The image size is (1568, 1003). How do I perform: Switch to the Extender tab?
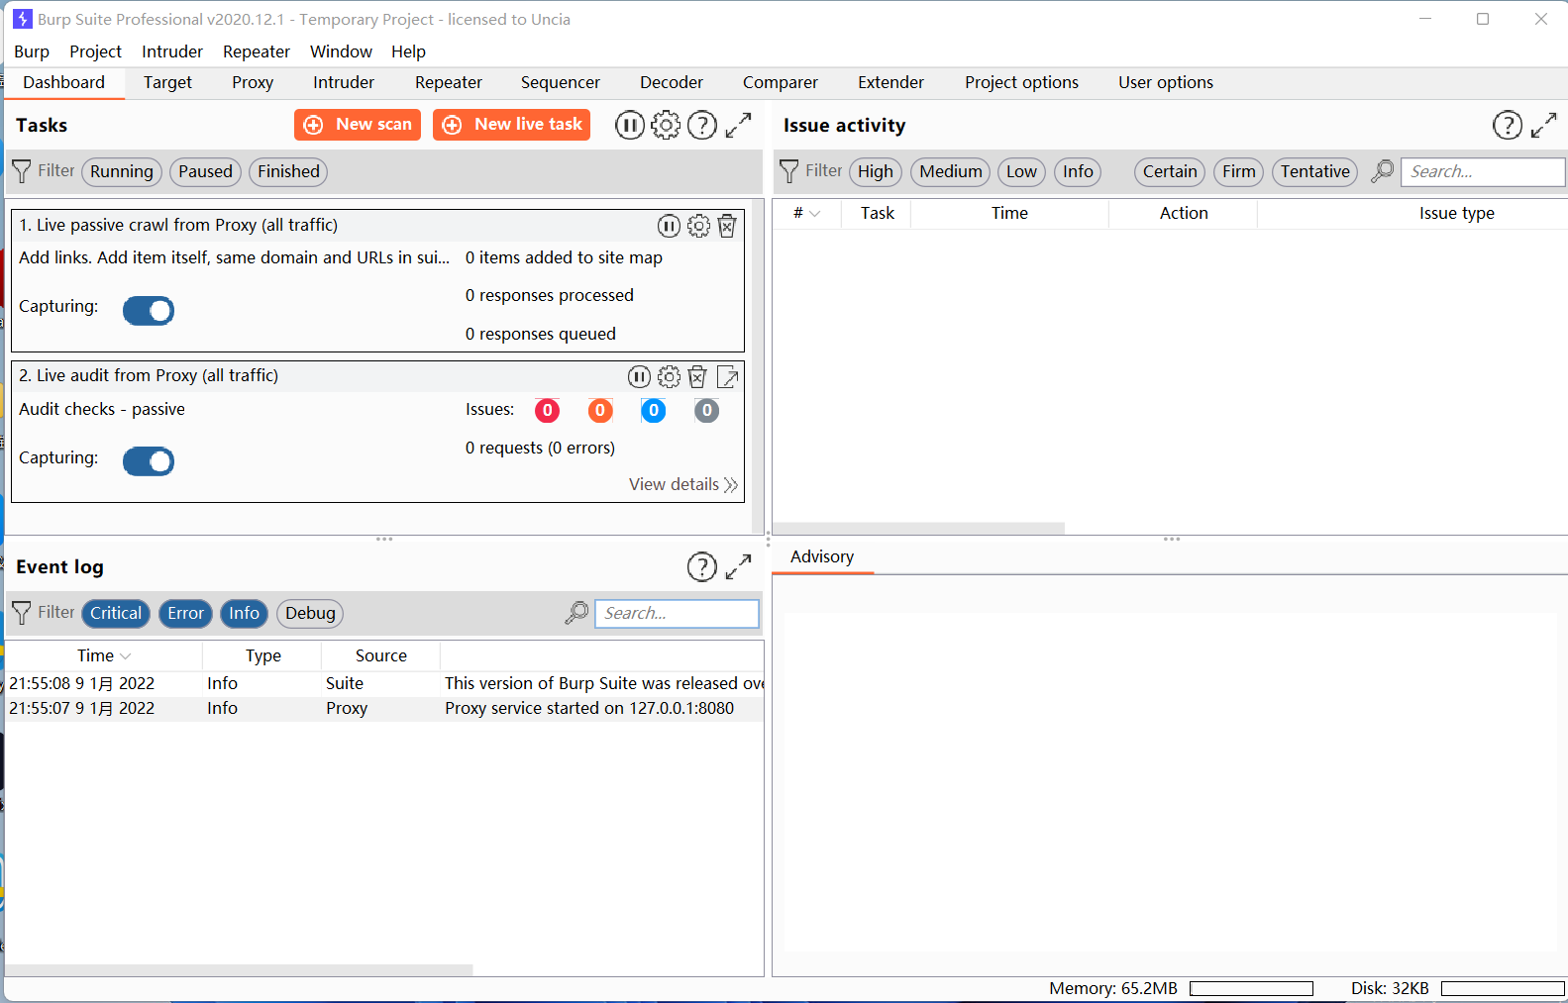890,83
